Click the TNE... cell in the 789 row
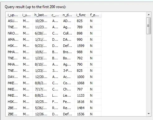 pyautogui.click(x=13, y=27)
